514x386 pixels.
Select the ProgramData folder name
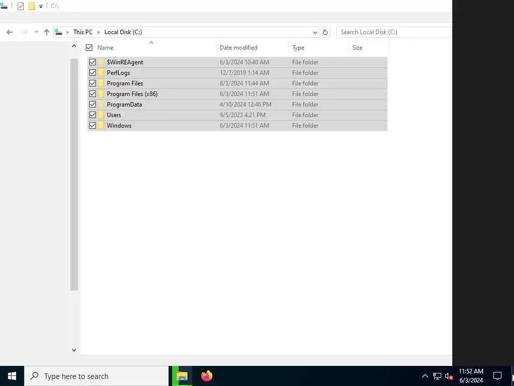(x=124, y=105)
